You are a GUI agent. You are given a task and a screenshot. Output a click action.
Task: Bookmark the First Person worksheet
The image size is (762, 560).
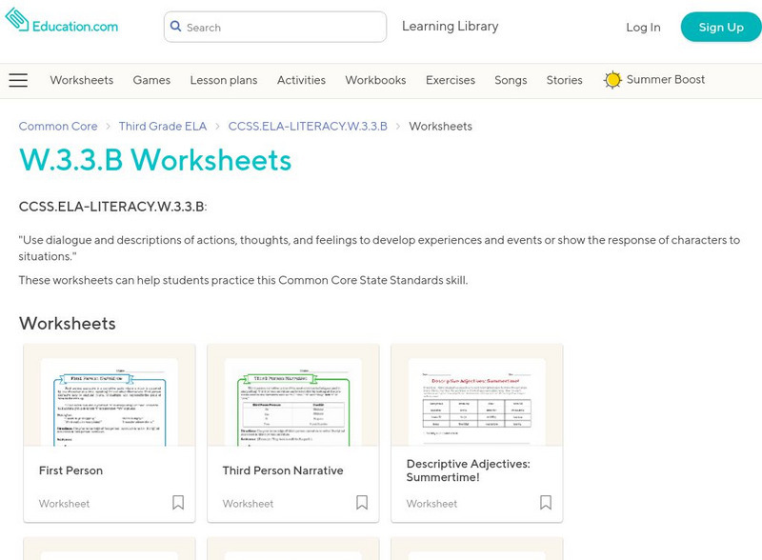click(178, 503)
